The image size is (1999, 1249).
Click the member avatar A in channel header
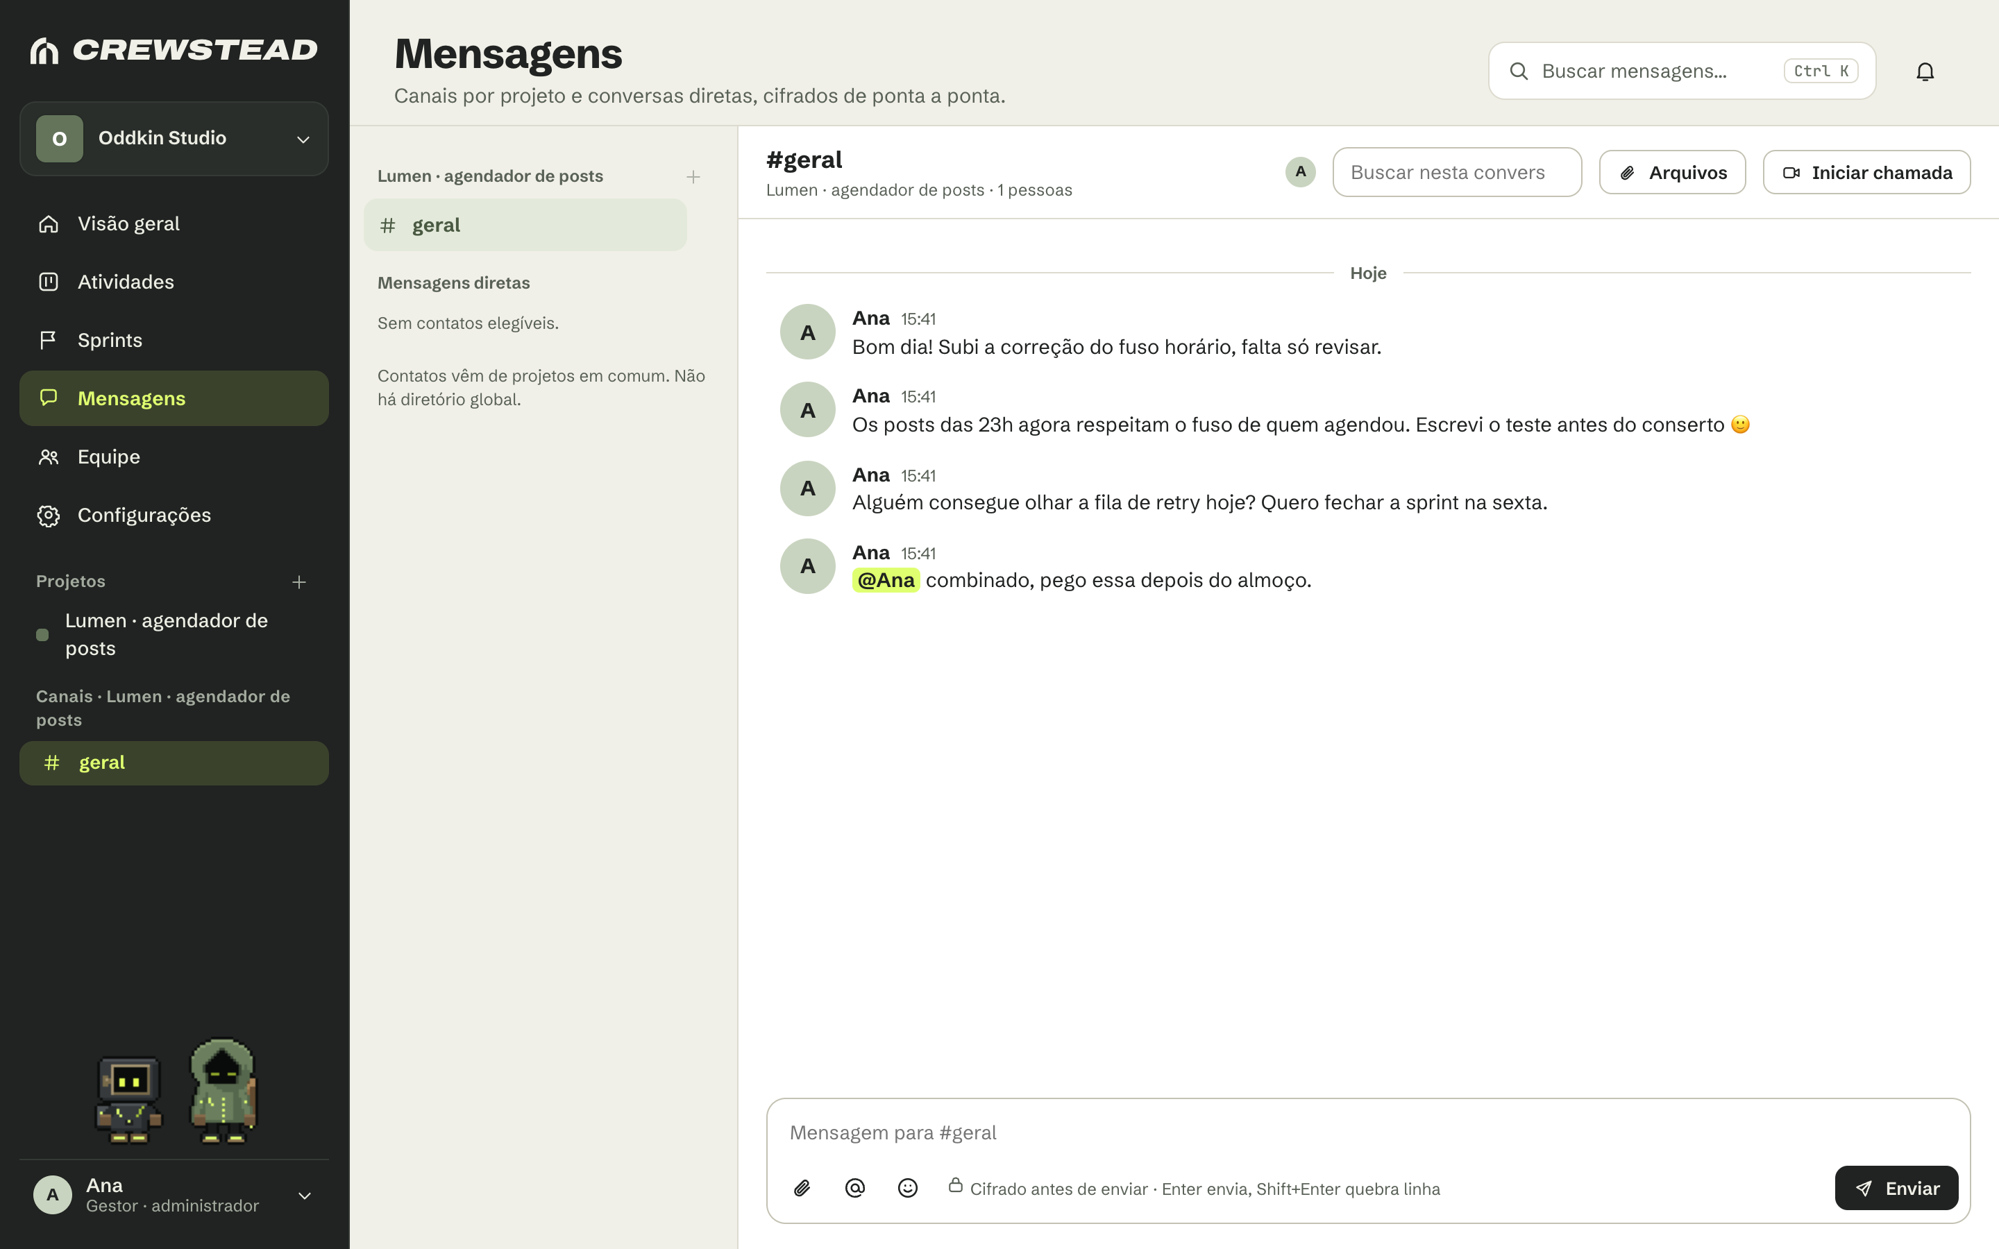pos(1300,172)
